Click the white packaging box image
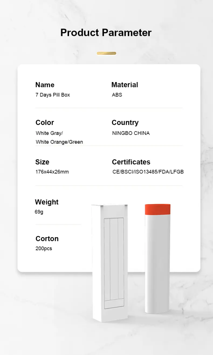Viewport: 213px width, 355px height. (x=110, y=263)
